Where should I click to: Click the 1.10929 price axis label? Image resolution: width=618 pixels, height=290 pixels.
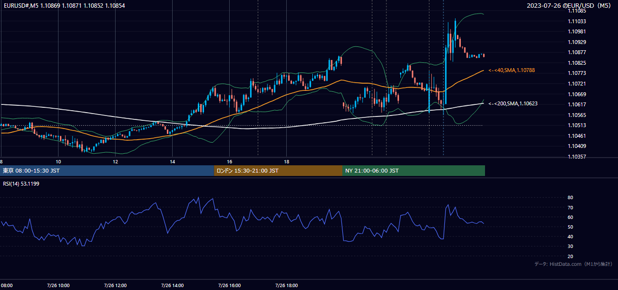click(x=577, y=42)
